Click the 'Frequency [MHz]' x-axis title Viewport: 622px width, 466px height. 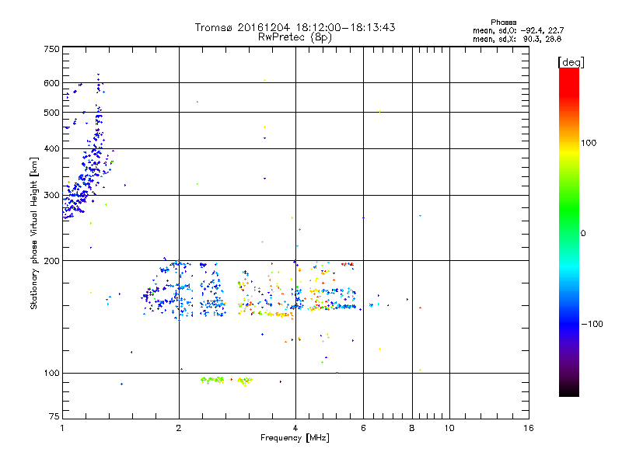tap(295, 438)
